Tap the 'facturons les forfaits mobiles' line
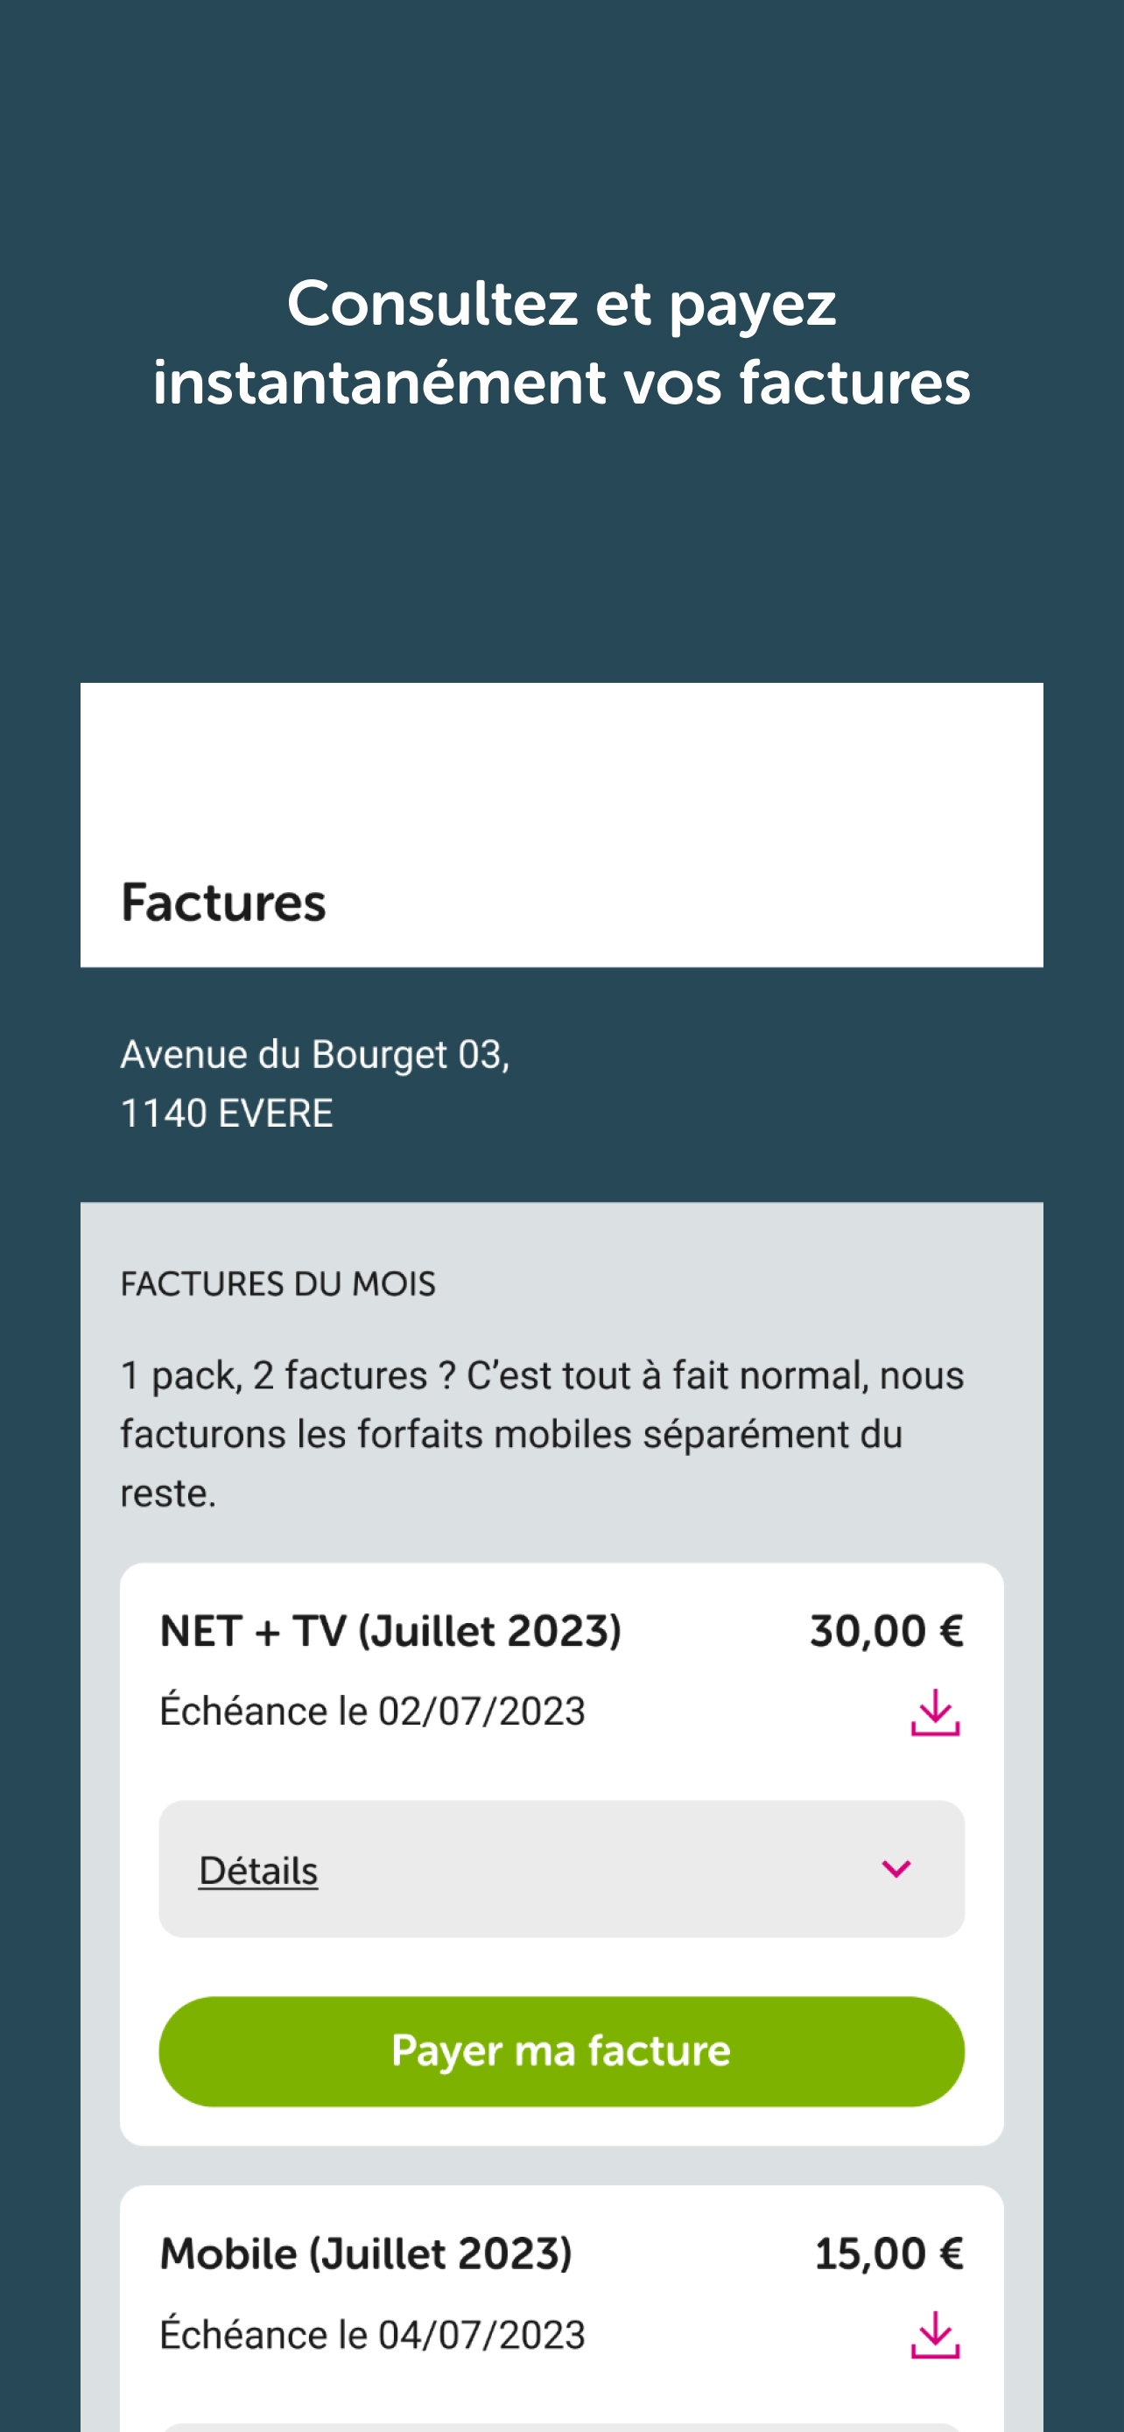 coord(510,1434)
